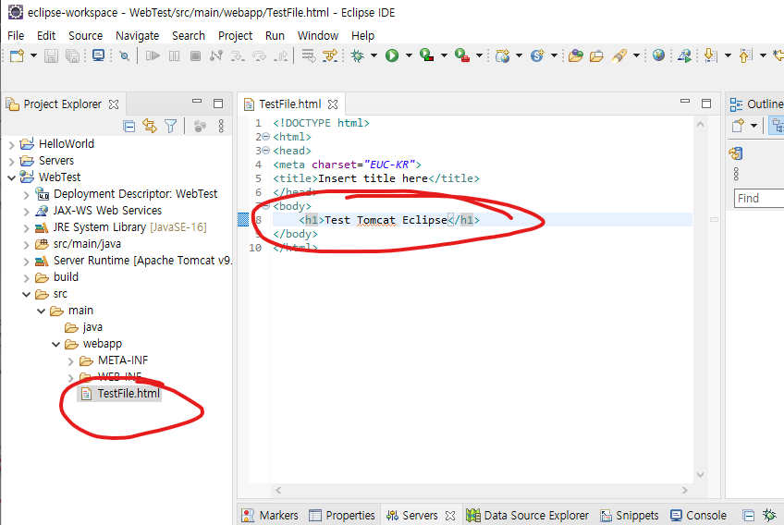Click the Step Return icon

tap(280, 55)
